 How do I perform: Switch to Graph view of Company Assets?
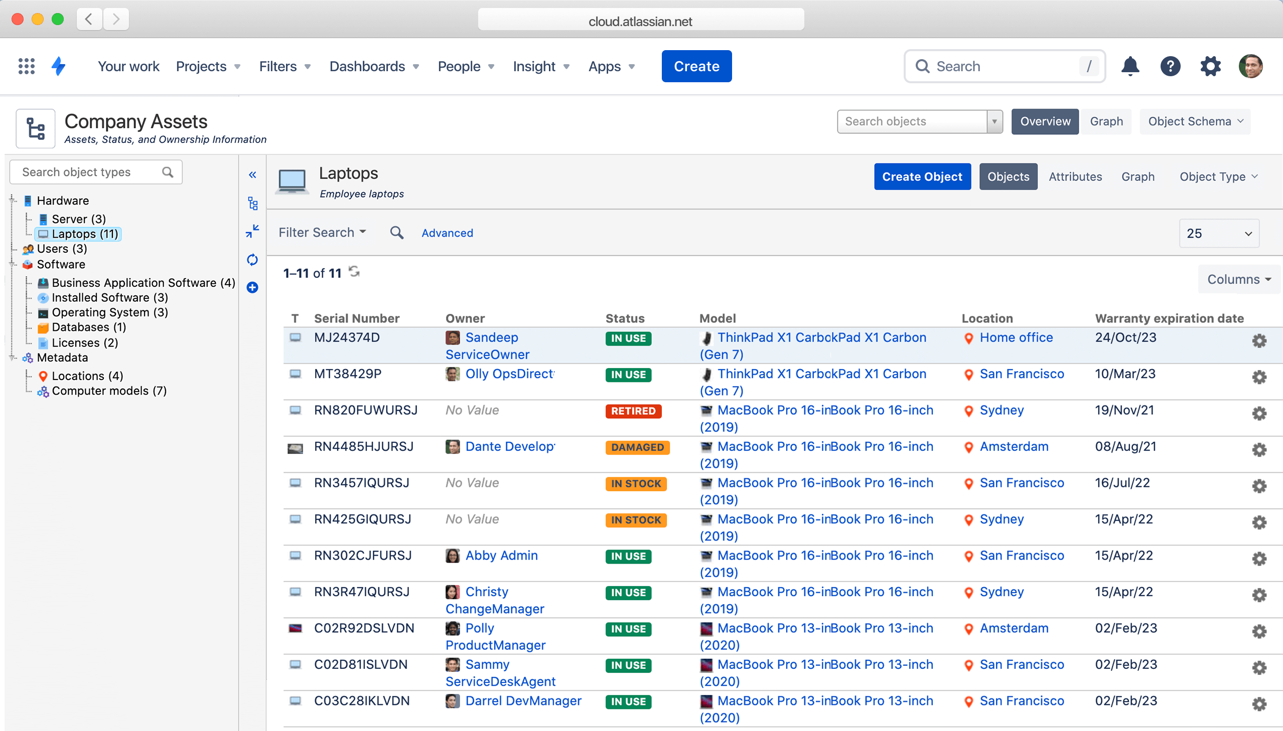click(1106, 121)
